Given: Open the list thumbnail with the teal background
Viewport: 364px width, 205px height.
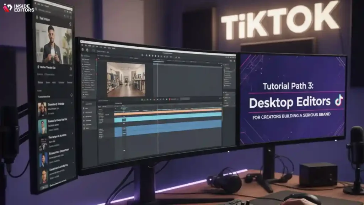Looking at the screenshot, I should click(x=43, y=126).
